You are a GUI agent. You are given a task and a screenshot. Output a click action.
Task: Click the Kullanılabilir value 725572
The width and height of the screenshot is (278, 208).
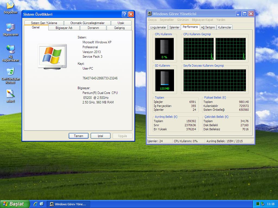tap(244, 106)
